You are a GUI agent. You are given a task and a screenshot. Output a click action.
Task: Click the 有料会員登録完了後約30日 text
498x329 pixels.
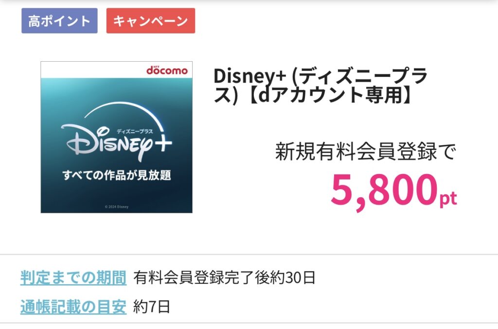224,277
